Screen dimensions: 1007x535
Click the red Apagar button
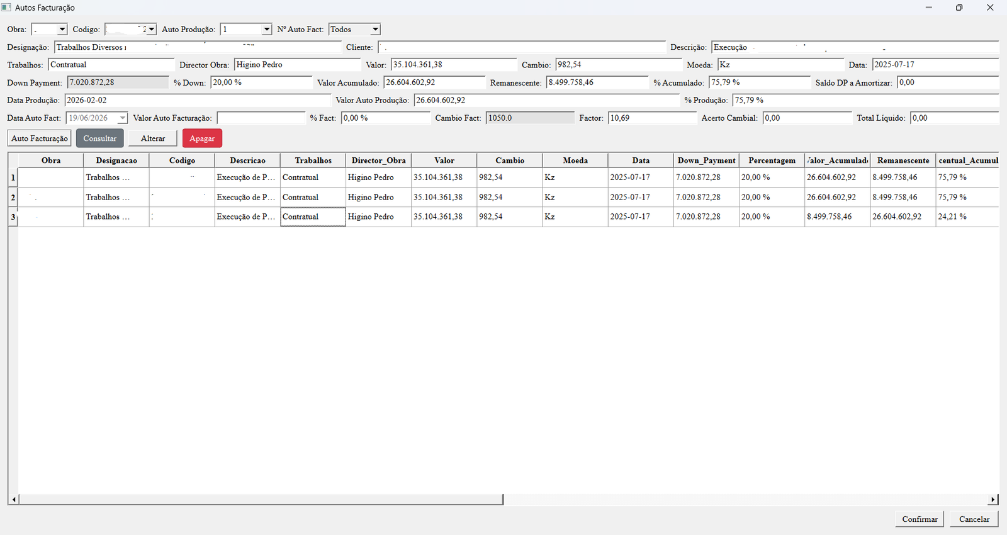202,138
